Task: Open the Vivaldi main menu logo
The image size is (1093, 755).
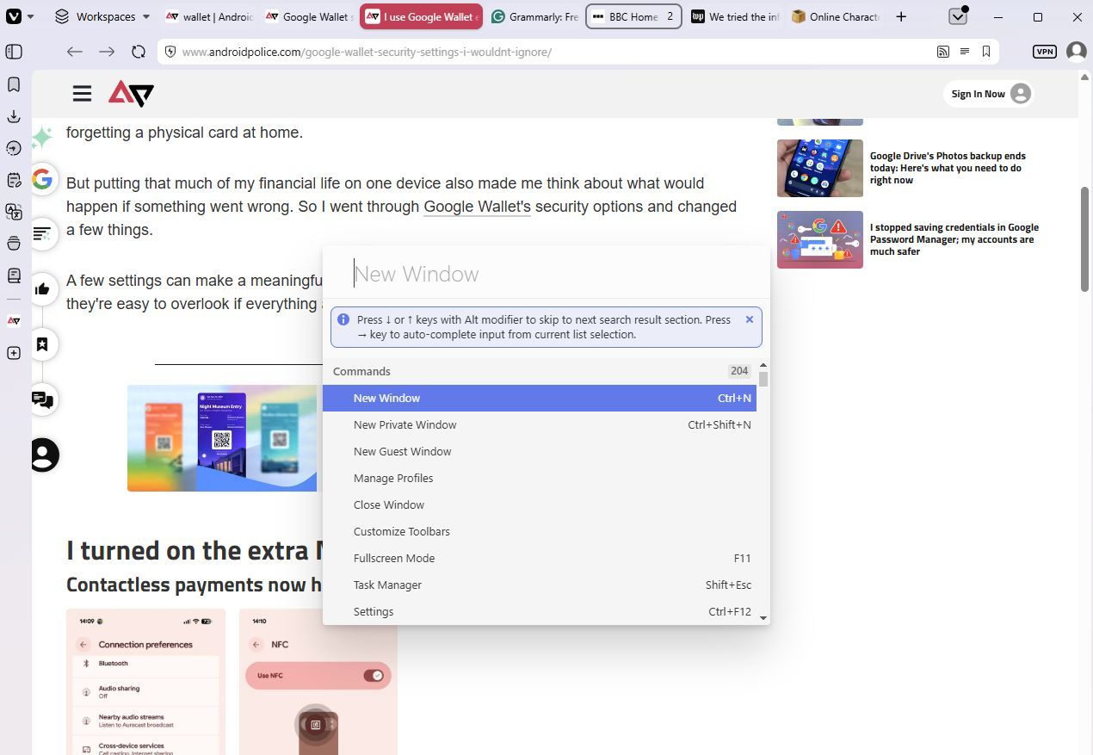Action: click(14, 16)
